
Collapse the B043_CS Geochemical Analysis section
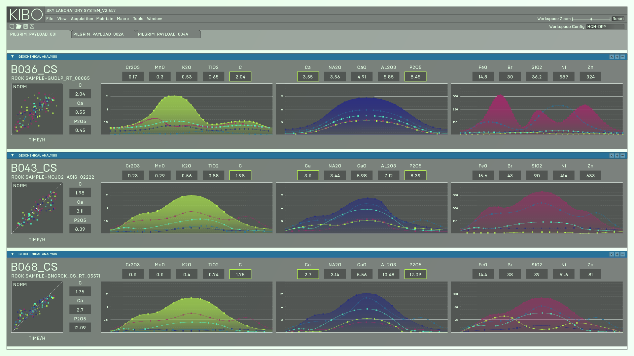(x=13, y=155)
